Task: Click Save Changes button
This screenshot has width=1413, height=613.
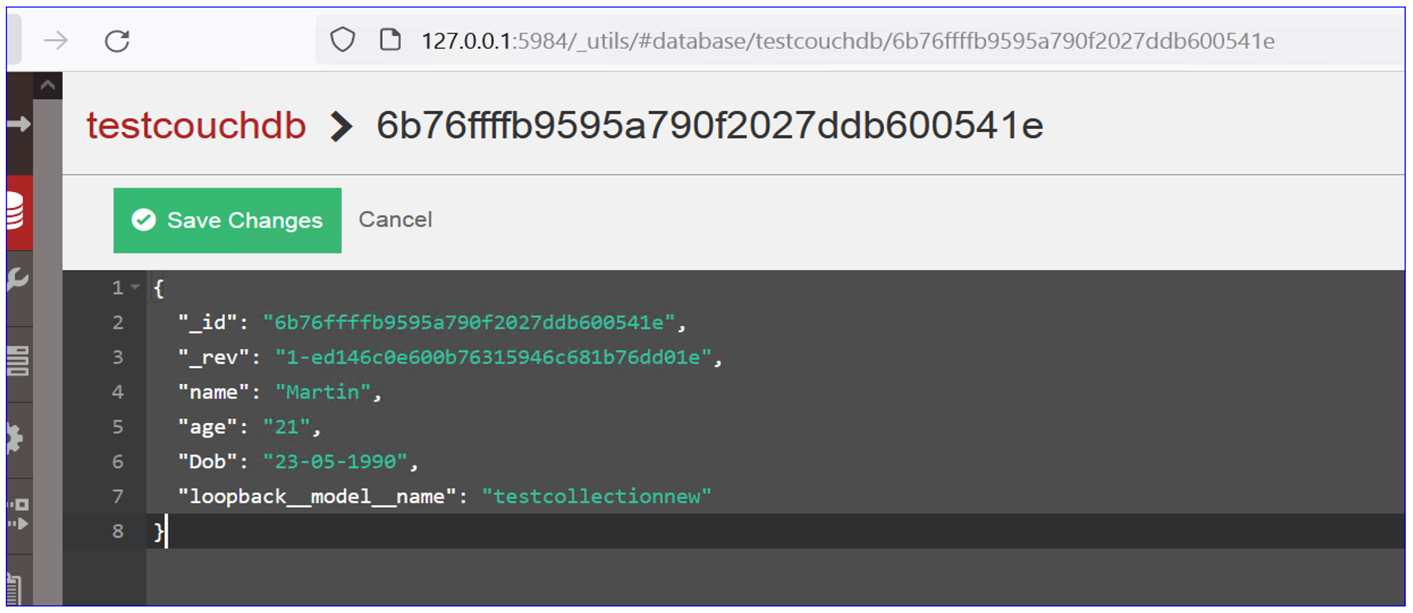Action: point(227,220)
